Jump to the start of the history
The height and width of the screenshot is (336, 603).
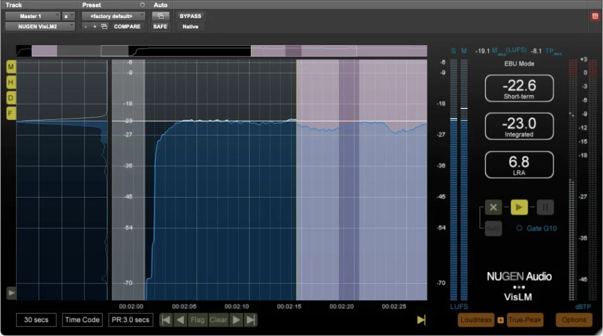166,320
